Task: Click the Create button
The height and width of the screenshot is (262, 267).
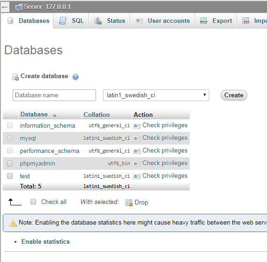Action: [x=234, y=95]
